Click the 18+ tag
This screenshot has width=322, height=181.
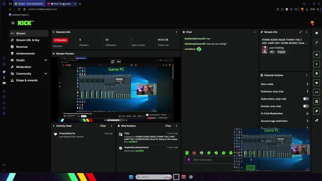(x=272, y=52)
